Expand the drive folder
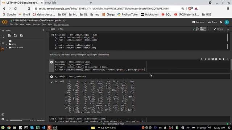The height and width of the screenshot is (130, 232). [x=7, y=44]
